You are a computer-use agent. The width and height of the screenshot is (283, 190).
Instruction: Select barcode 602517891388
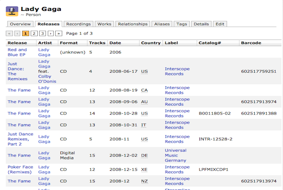(259, 113)
